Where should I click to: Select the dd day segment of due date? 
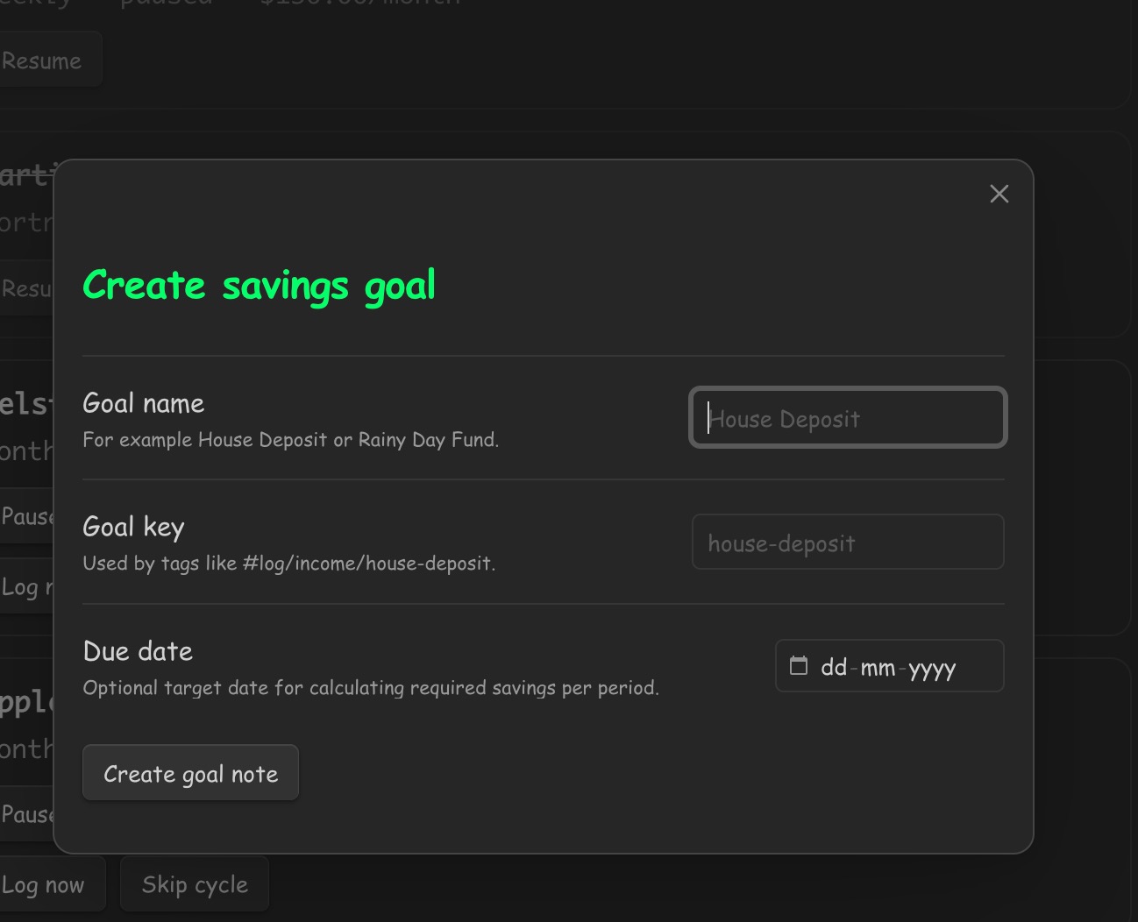pyautogui.click(x=834, y=668)
